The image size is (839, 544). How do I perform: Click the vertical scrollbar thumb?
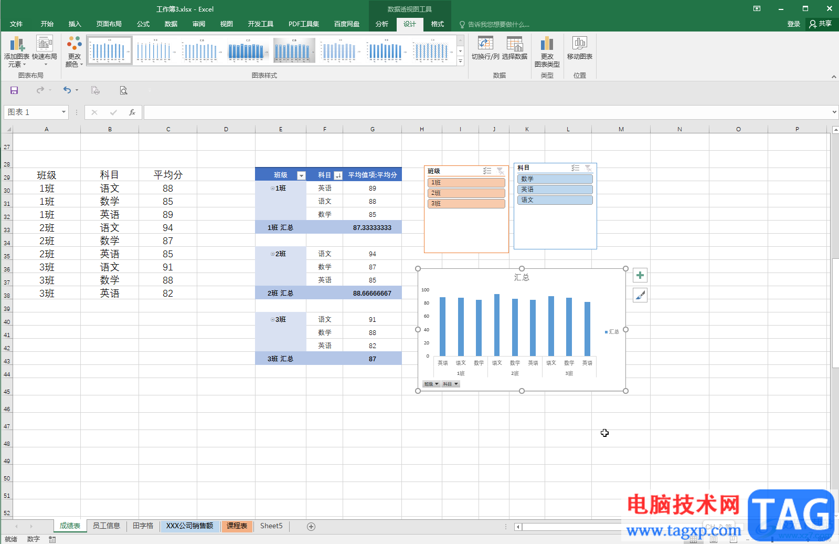pyautogui.click(x=835, y=312)
